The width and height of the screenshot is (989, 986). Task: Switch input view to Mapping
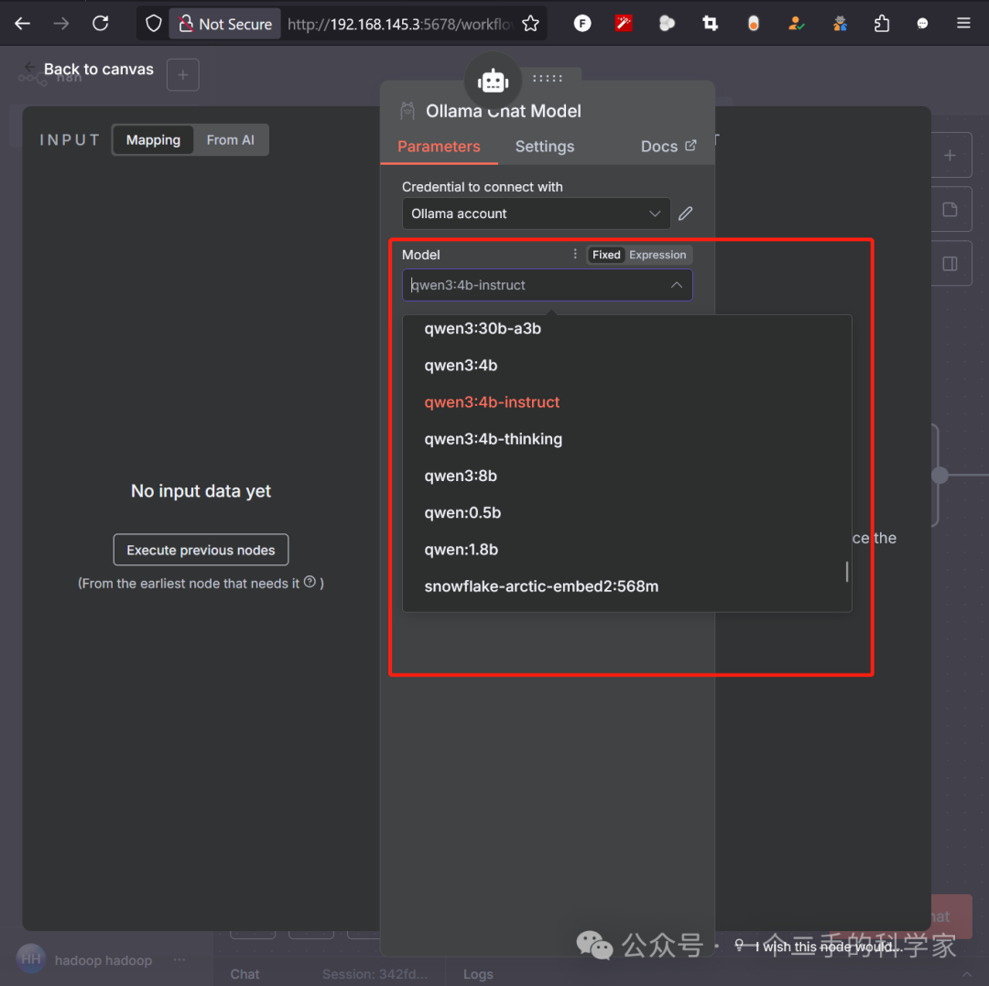(153, 140)
